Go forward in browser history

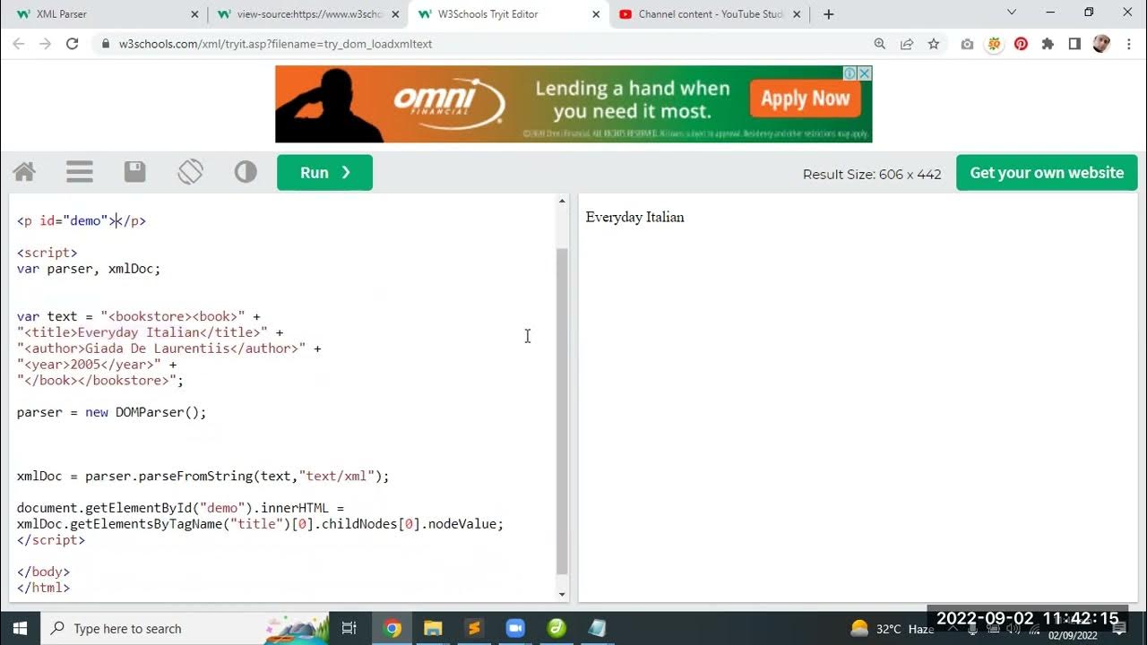[46, 44]
